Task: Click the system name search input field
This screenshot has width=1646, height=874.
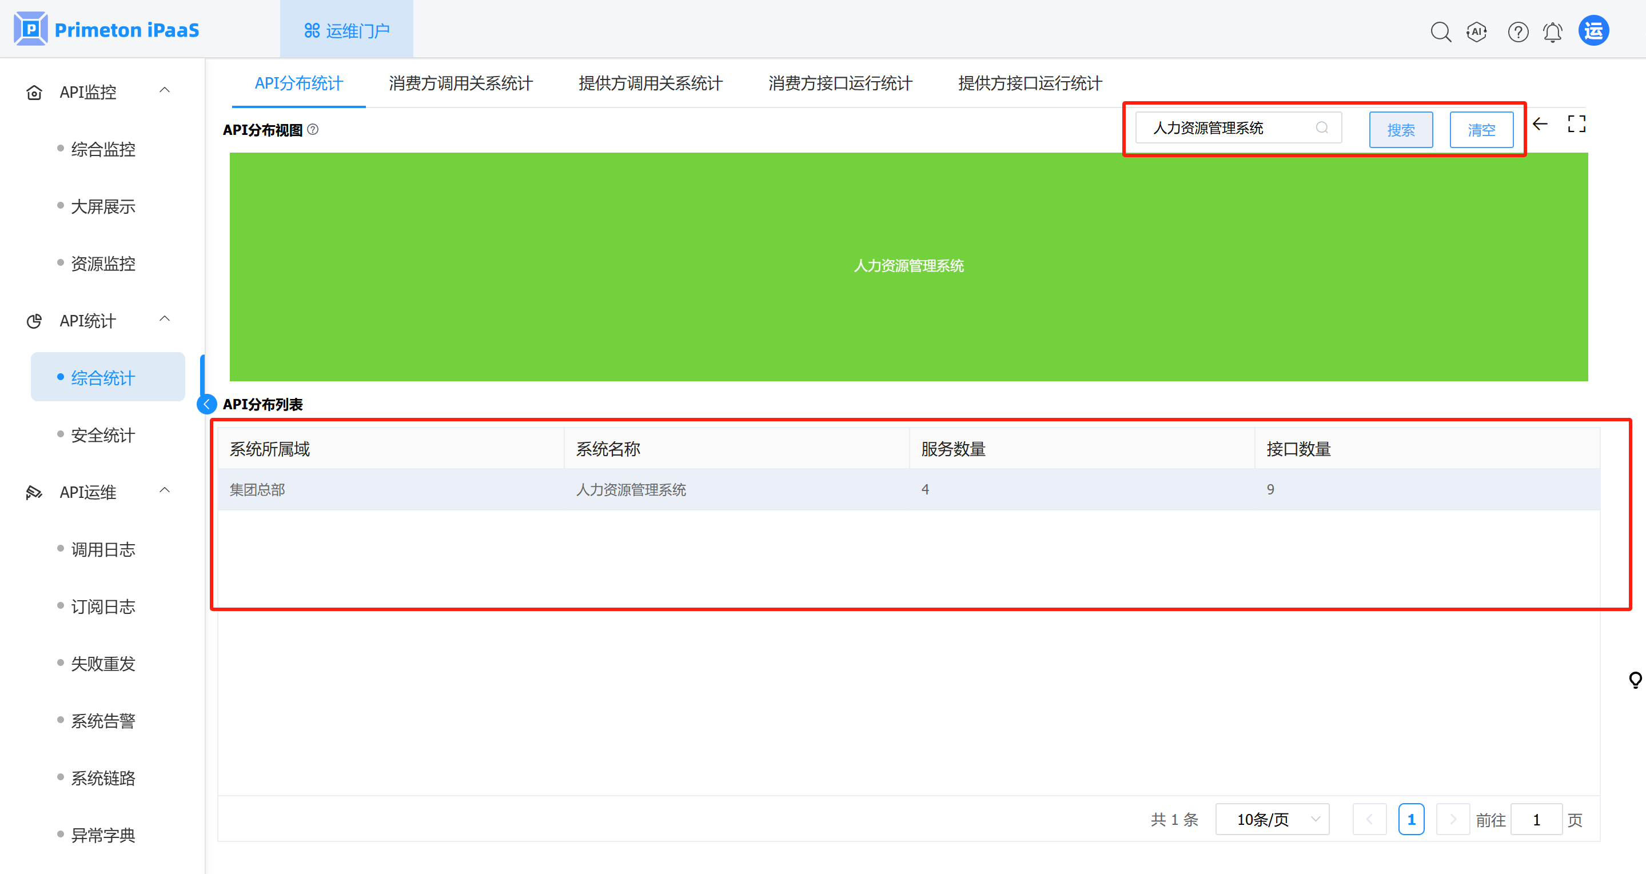Action: (1227, 129)
